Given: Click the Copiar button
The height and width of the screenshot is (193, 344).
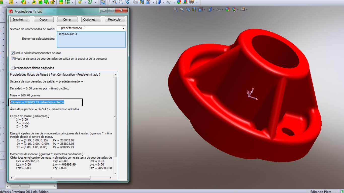Looking at the screenshot, I should click(44, 19).
